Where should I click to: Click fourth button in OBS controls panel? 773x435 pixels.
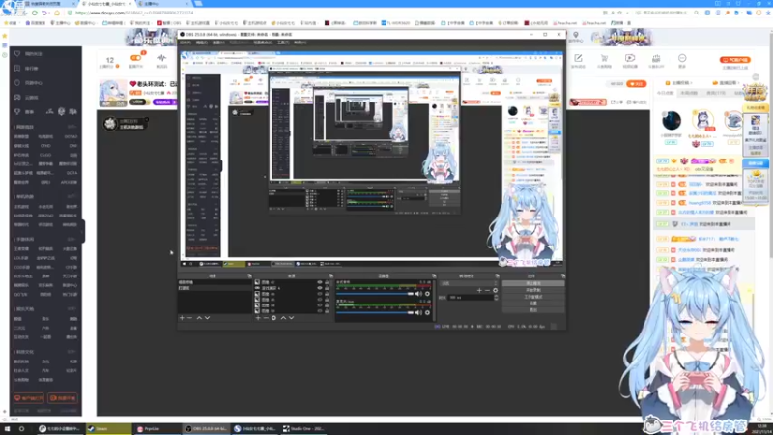[533, 304]
